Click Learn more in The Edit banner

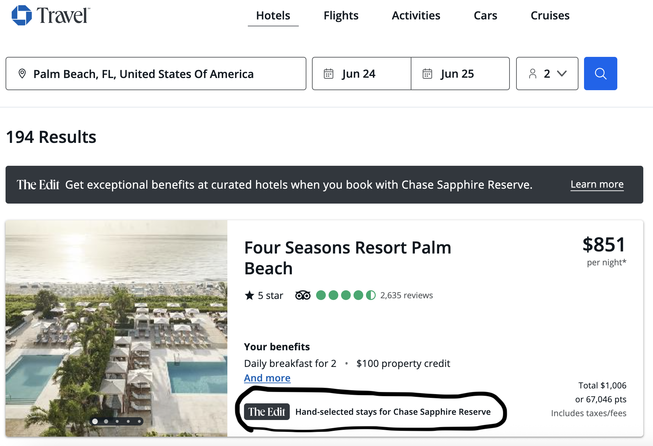[x=597, y=185]
